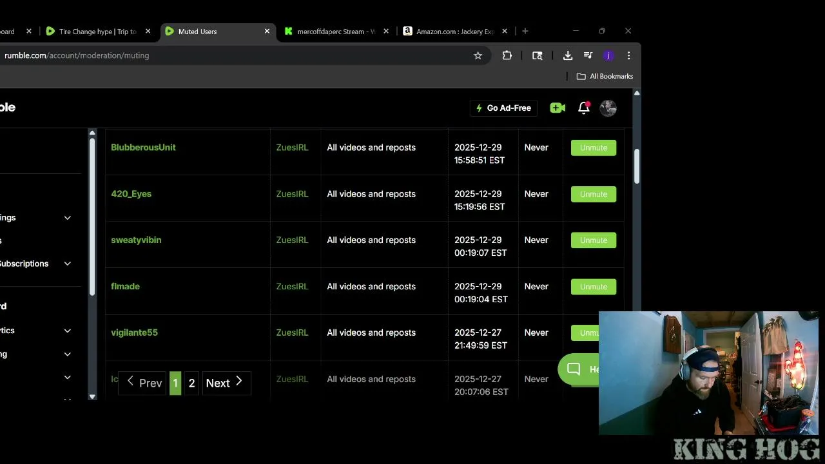Screen dimensions: 825x464
Task: Unmute the user sweatyvibin
Action: [x=594, y=240]
